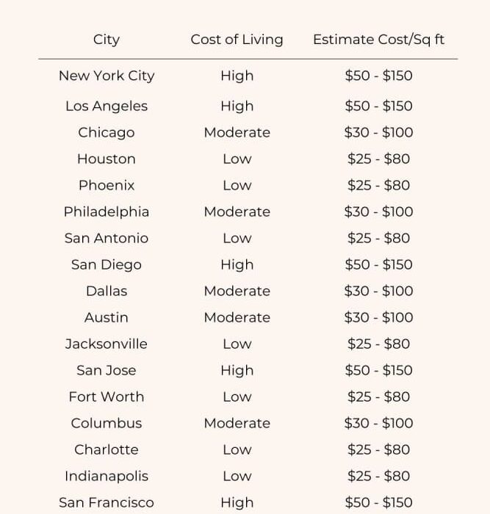
Task: Select the Charlotte city cell
Action: pyautogui.click(x=107, y=449)
